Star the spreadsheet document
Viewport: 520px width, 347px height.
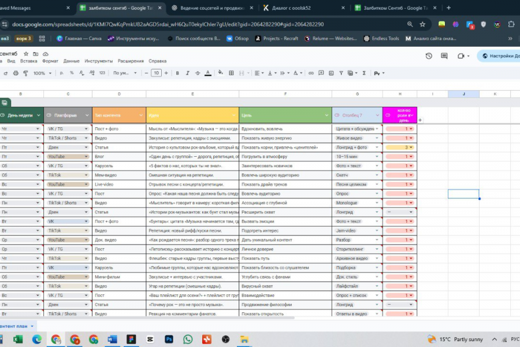26,54
